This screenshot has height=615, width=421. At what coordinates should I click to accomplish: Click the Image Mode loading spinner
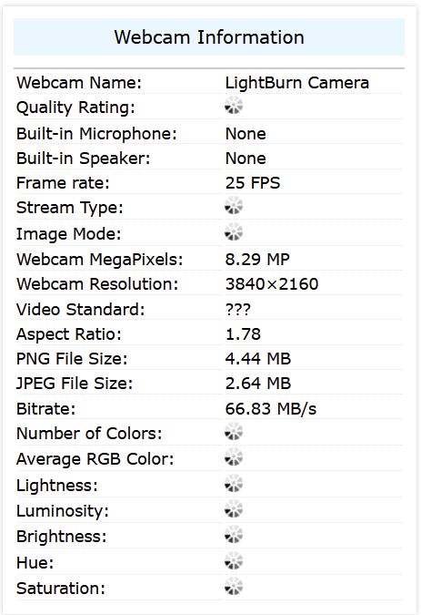(234, 231)
